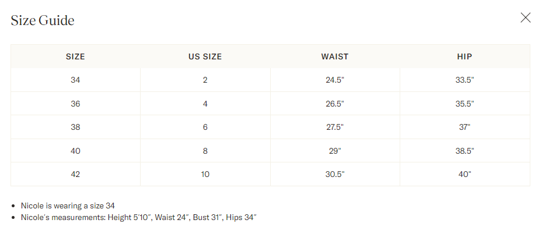Click the Size Guide heading
Image resolution: width=535 pixels, height=248 pixels.
click(43, 20)
